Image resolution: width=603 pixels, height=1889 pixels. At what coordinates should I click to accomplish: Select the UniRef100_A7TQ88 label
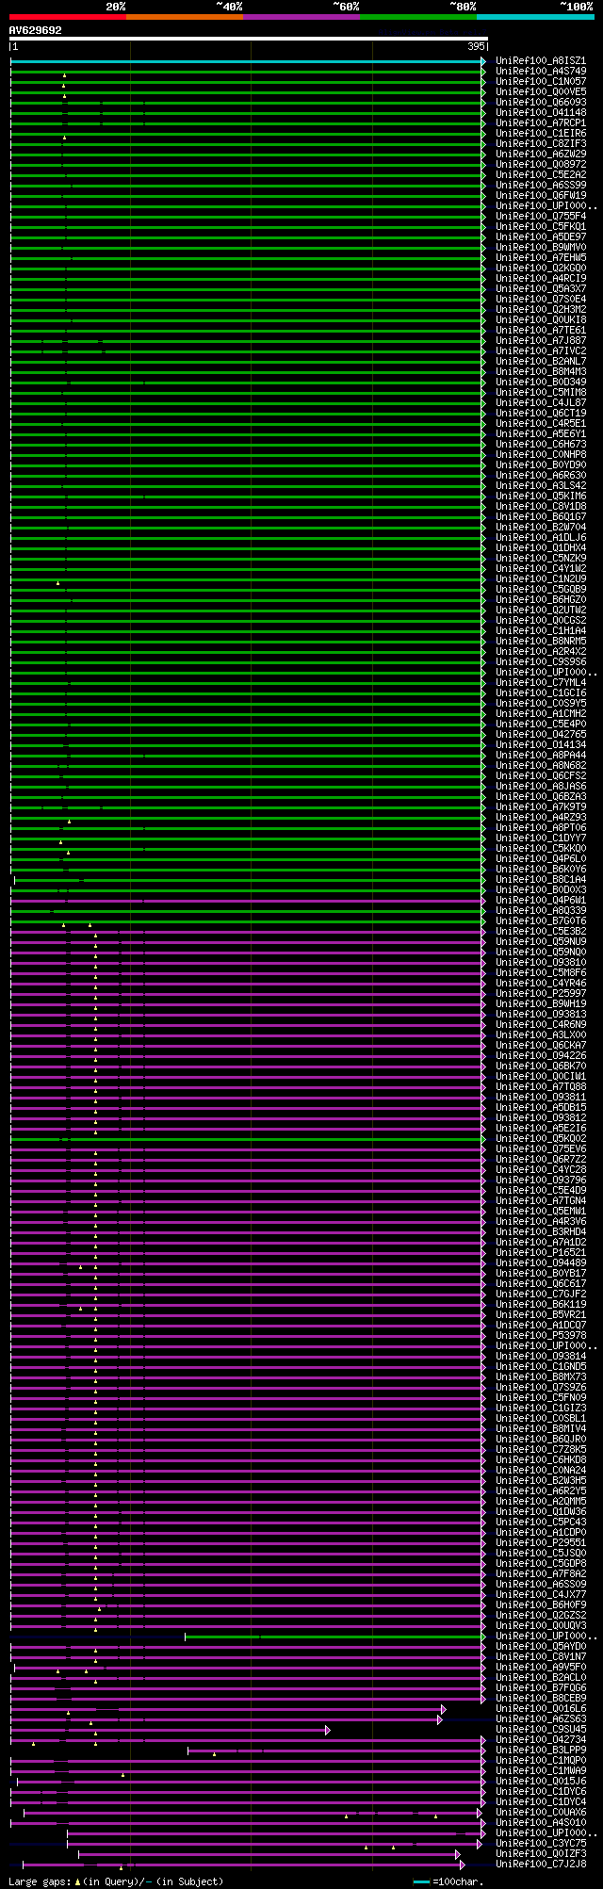(541, 1087)
